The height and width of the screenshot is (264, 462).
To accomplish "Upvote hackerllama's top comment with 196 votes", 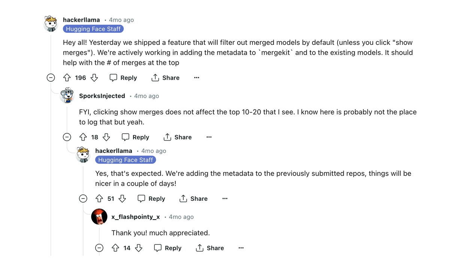I will click(x=67, y=77).
